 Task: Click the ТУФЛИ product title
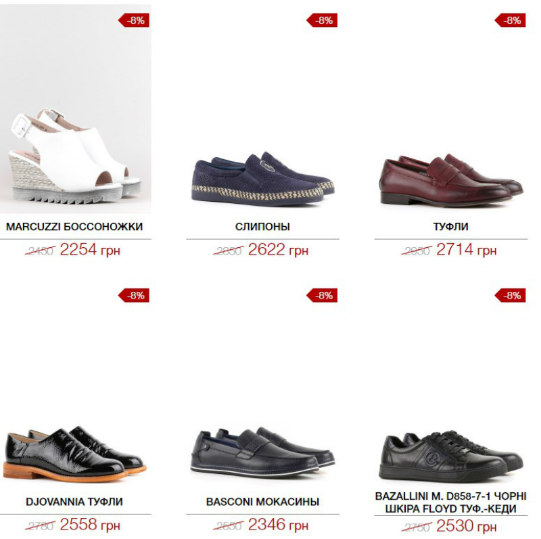451,227
